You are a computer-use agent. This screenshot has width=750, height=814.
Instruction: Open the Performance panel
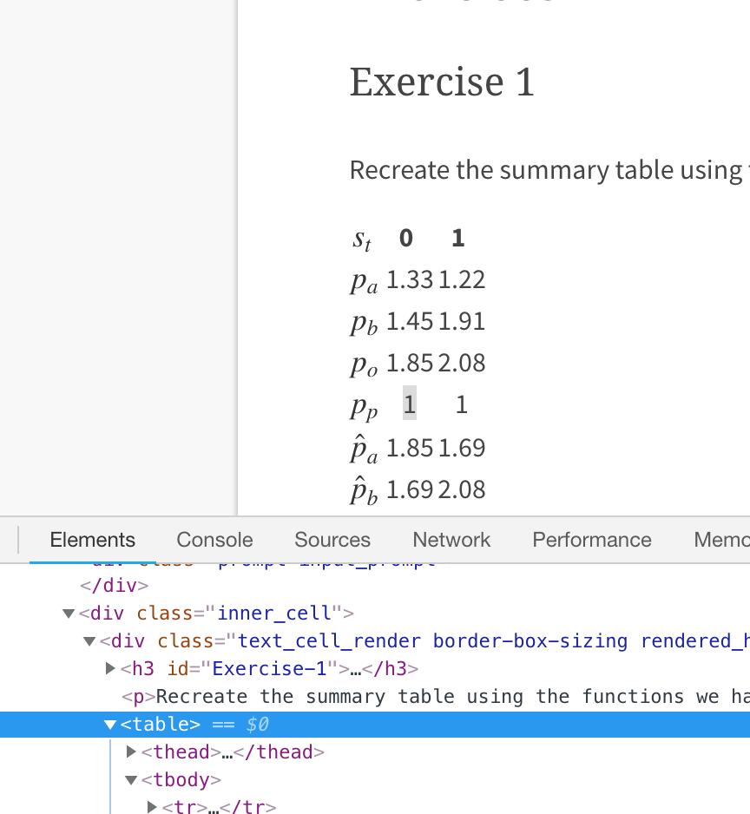pos(591,540)
